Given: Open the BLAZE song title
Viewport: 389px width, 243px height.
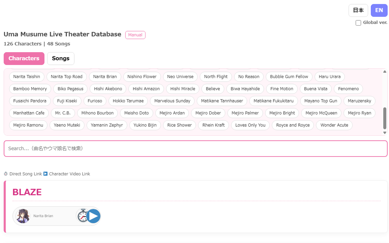Looking at the screenshot, I should (27, 192).
